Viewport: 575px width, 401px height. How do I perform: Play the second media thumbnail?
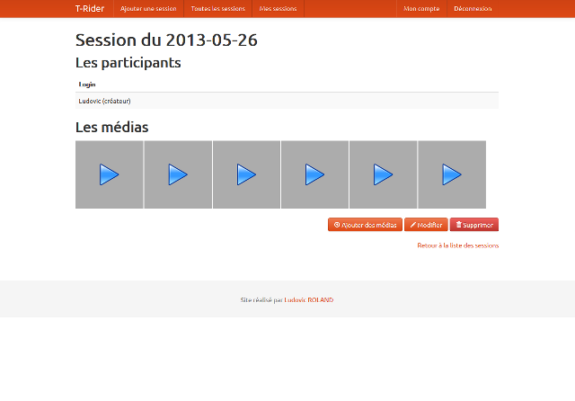[x=178, y=174]
